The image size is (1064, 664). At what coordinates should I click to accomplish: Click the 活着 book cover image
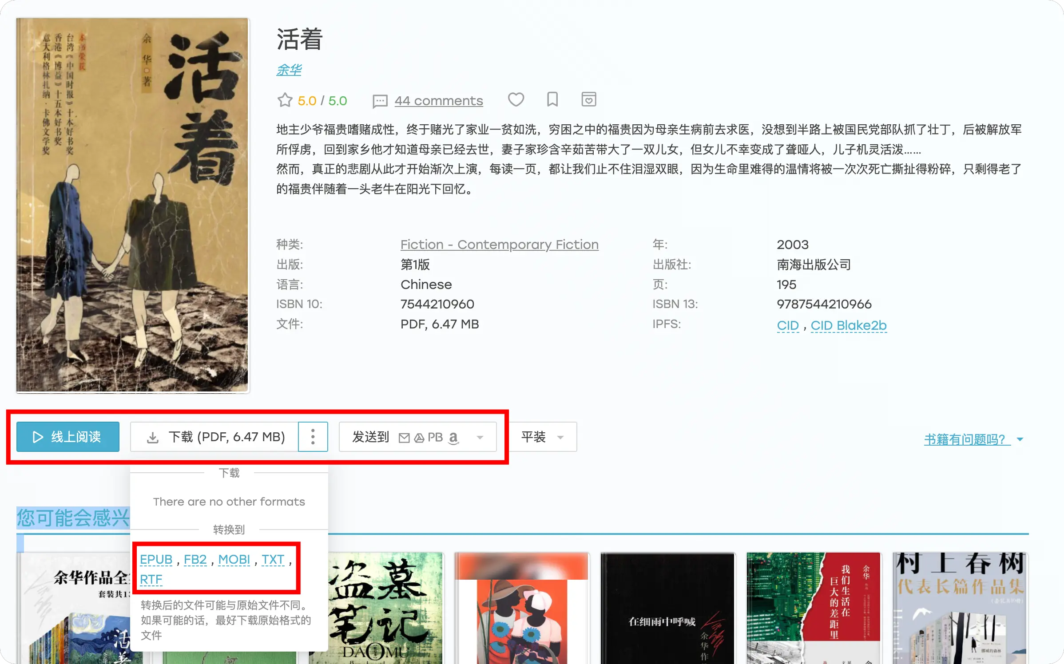coord(132,205)
